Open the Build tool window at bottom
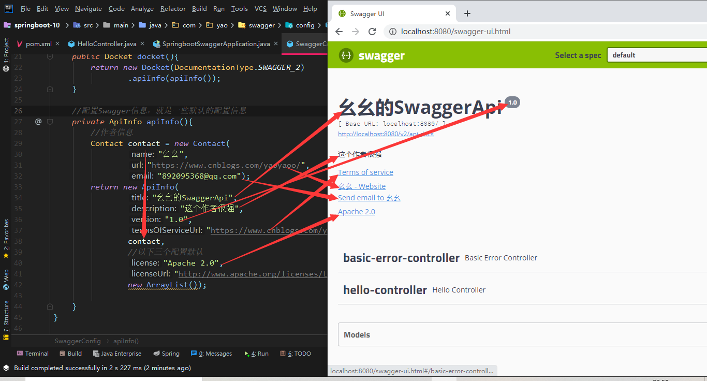707x381 pixels. [70, 354]
